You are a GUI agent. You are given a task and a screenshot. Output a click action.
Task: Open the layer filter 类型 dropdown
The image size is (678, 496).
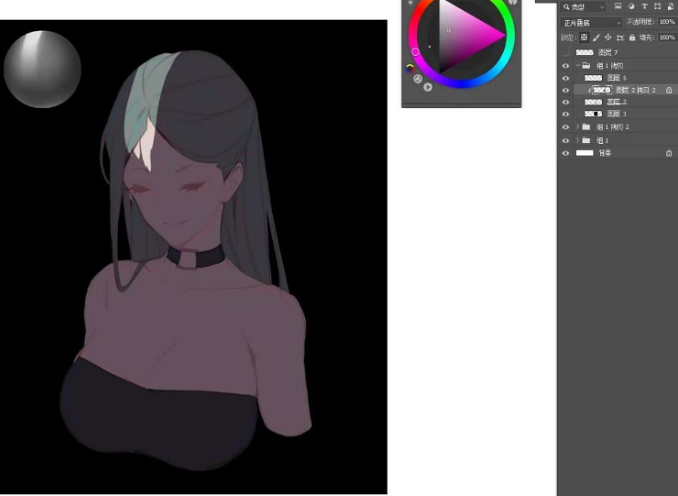[583, 7]
